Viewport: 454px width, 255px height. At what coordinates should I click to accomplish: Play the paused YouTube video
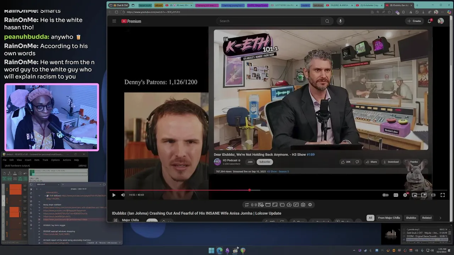pos(114,195)
